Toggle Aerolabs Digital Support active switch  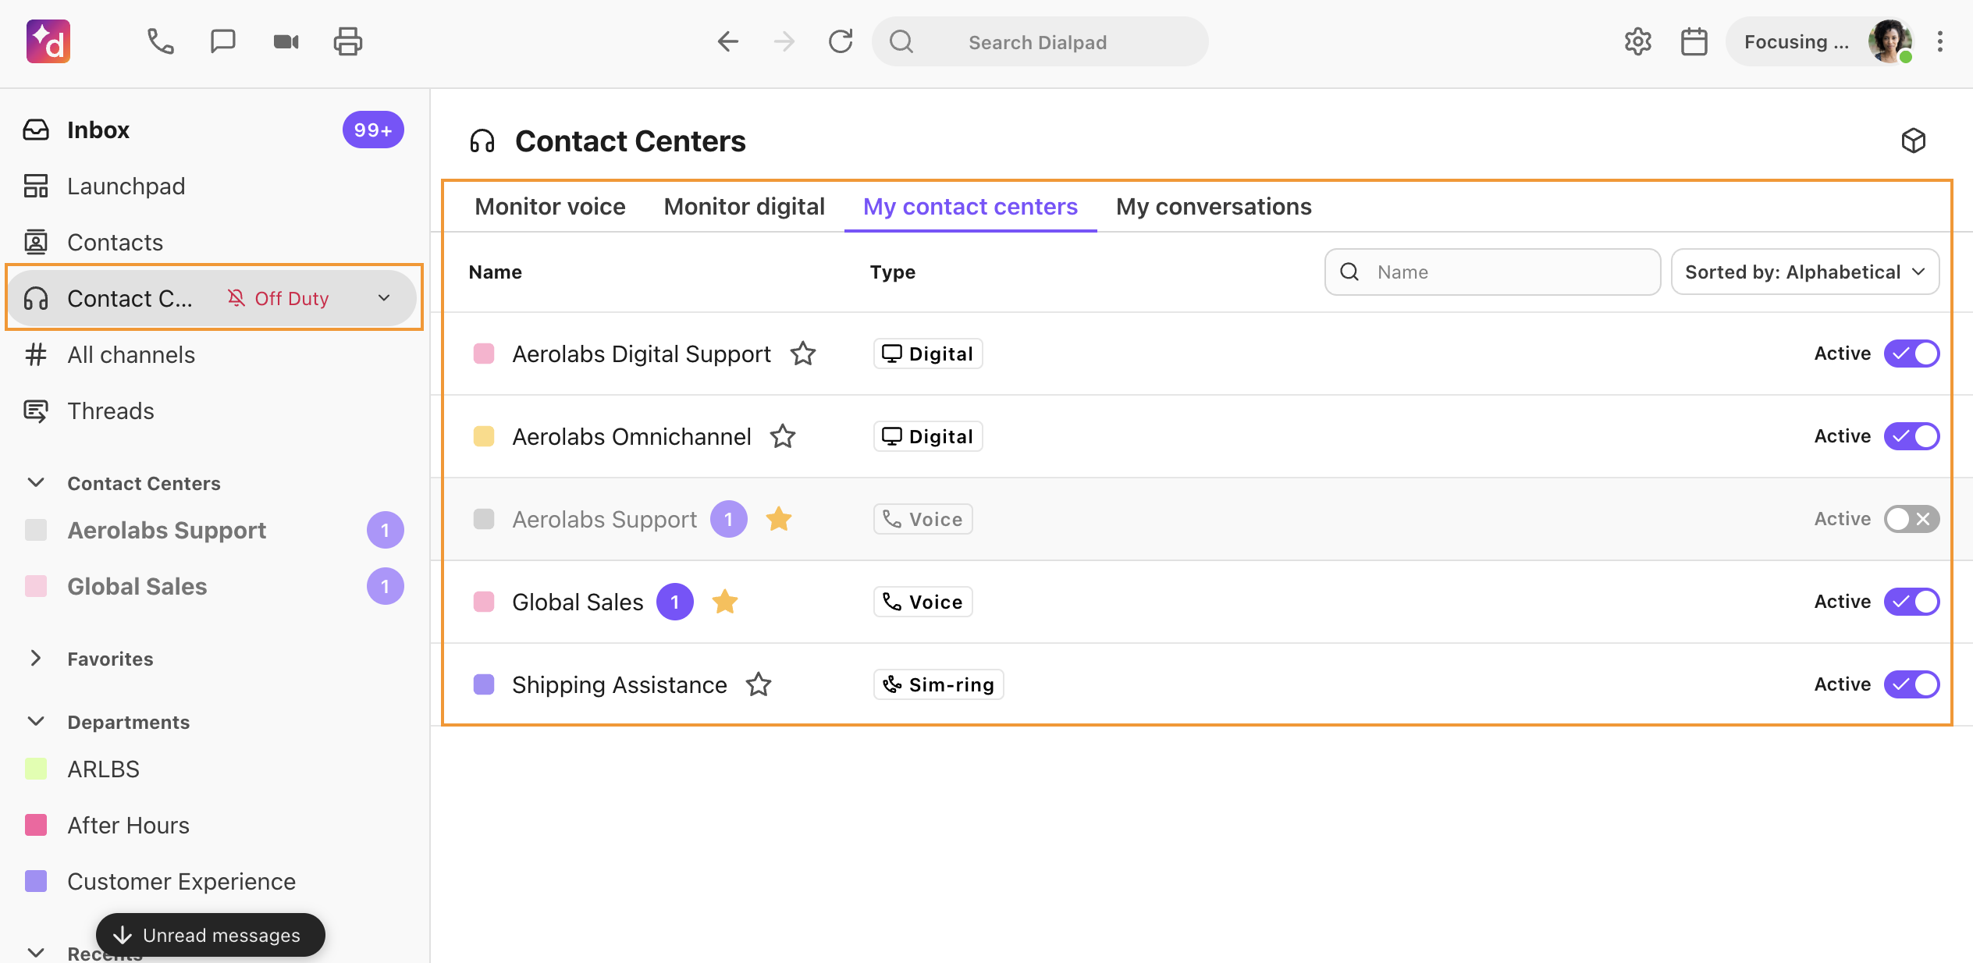[1911, 354]
